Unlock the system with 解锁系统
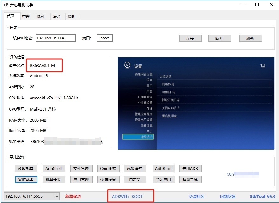The height and width of the screenshot is (203, 279). 190,179
